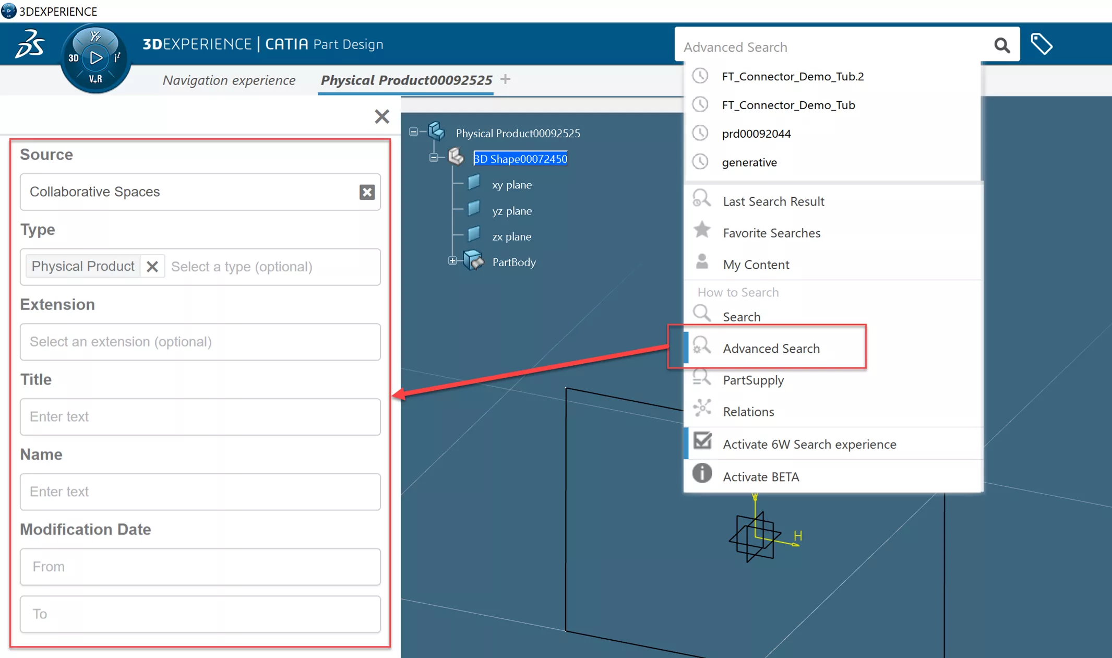Click the Activate BETA info icon
Image resolution: width=1112 pixels, height=658 pixels.
[702, 473]
